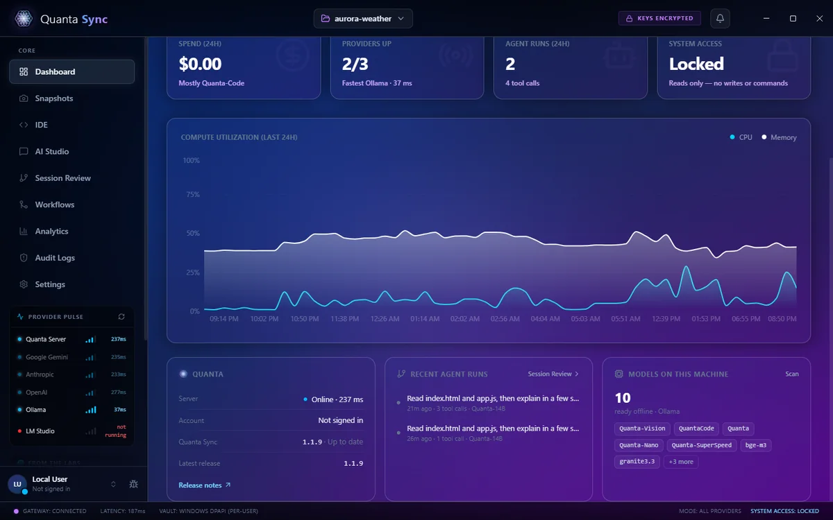Click the chip icon beside Models on This Machine
This screenshot has height=520, width=833.
pyautogui.click(x=619, y=374)
